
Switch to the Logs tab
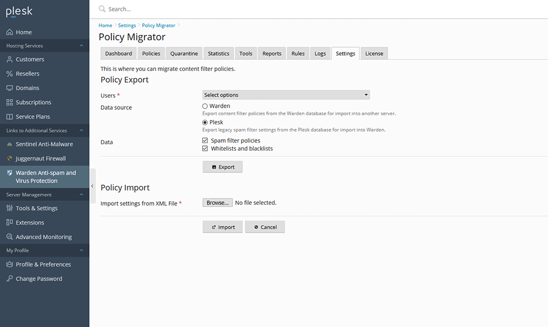320,54
